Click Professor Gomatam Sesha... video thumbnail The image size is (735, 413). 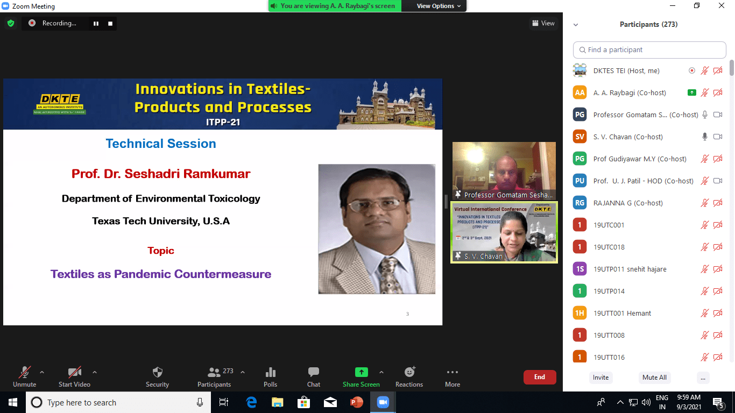(x=504, y=171)
